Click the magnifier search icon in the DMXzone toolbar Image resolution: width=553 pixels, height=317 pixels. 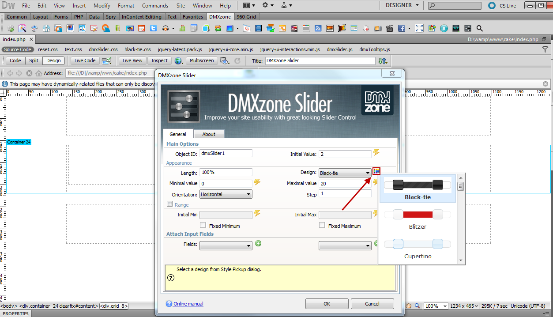click(479, 28)
